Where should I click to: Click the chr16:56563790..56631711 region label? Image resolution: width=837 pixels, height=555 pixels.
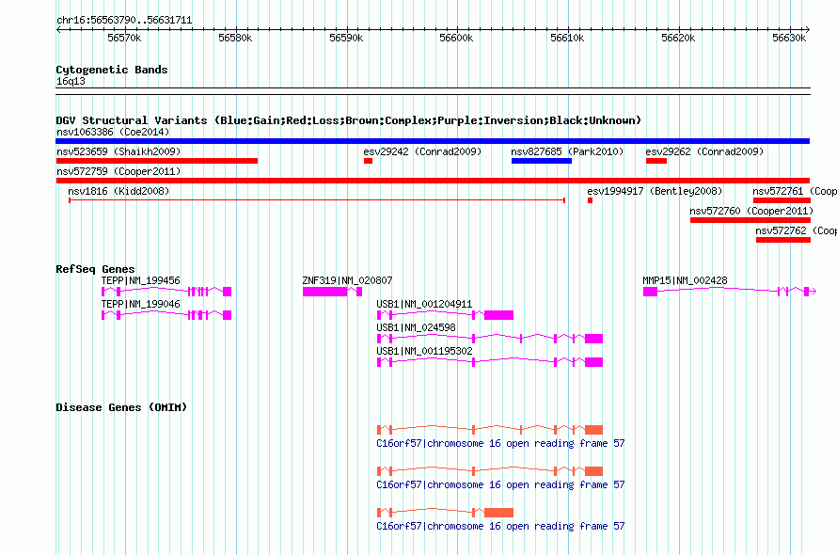pos(124,20)
